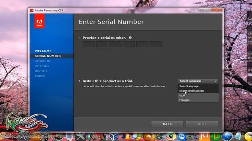252x141 pixels.
Task: Choose the Arabic language option
Action: click(x=198, y=95)
